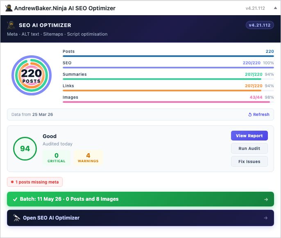Click the 220/220 SEO value
The image size is (281, 238).
point(252,63)
